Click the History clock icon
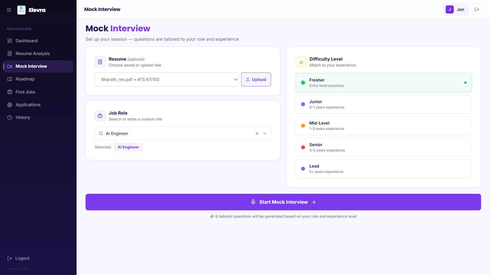The height and width of the screenshot is (275, 490). coord(10,117)
